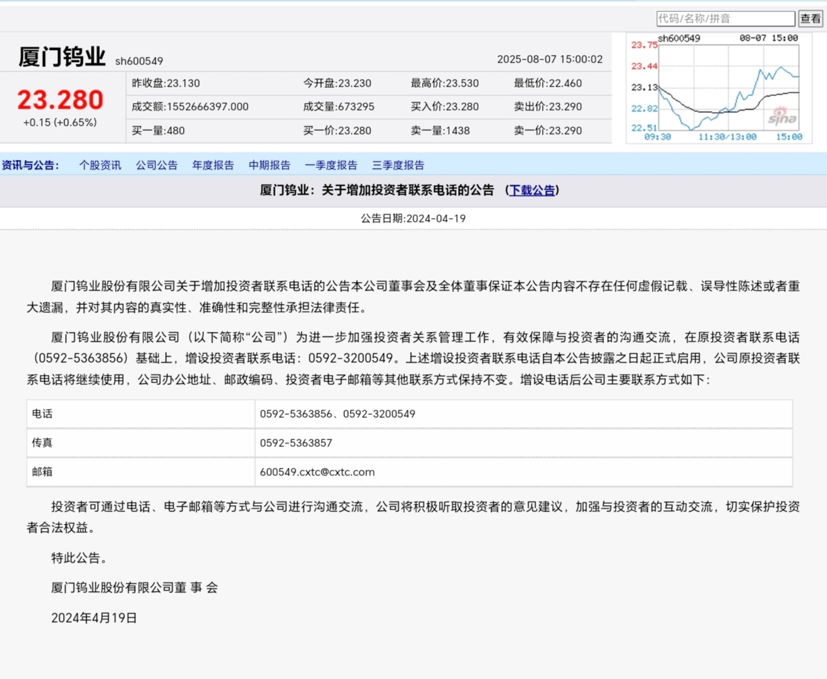Click the date 2024年4月19日
Viewport: 827px width, 679px height.
94,618
